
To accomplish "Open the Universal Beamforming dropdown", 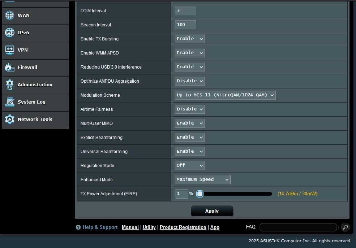I will pyautogui.click(x=190, y=151).
